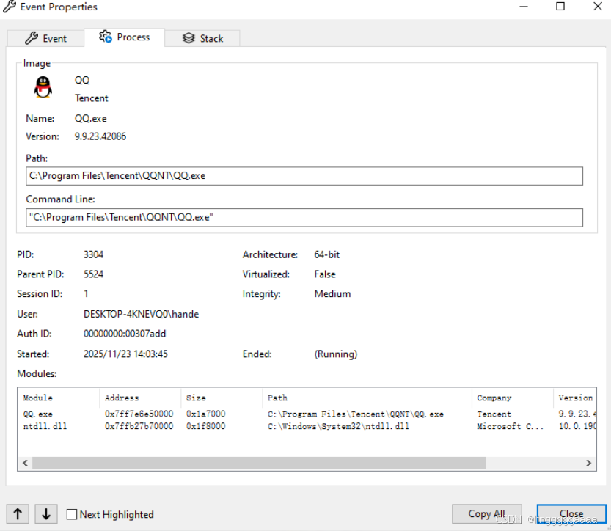Click the name value QQ.exe
611x531 pixels.
[x=90, y=119]
